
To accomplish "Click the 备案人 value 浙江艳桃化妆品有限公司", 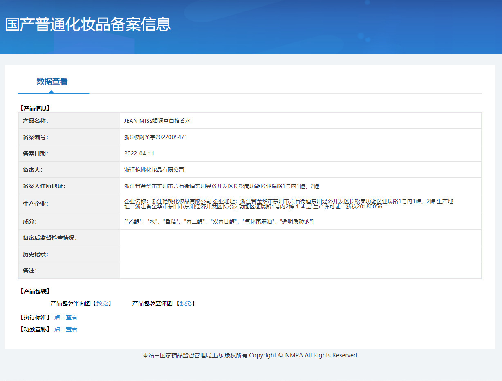I will point(154,170).
